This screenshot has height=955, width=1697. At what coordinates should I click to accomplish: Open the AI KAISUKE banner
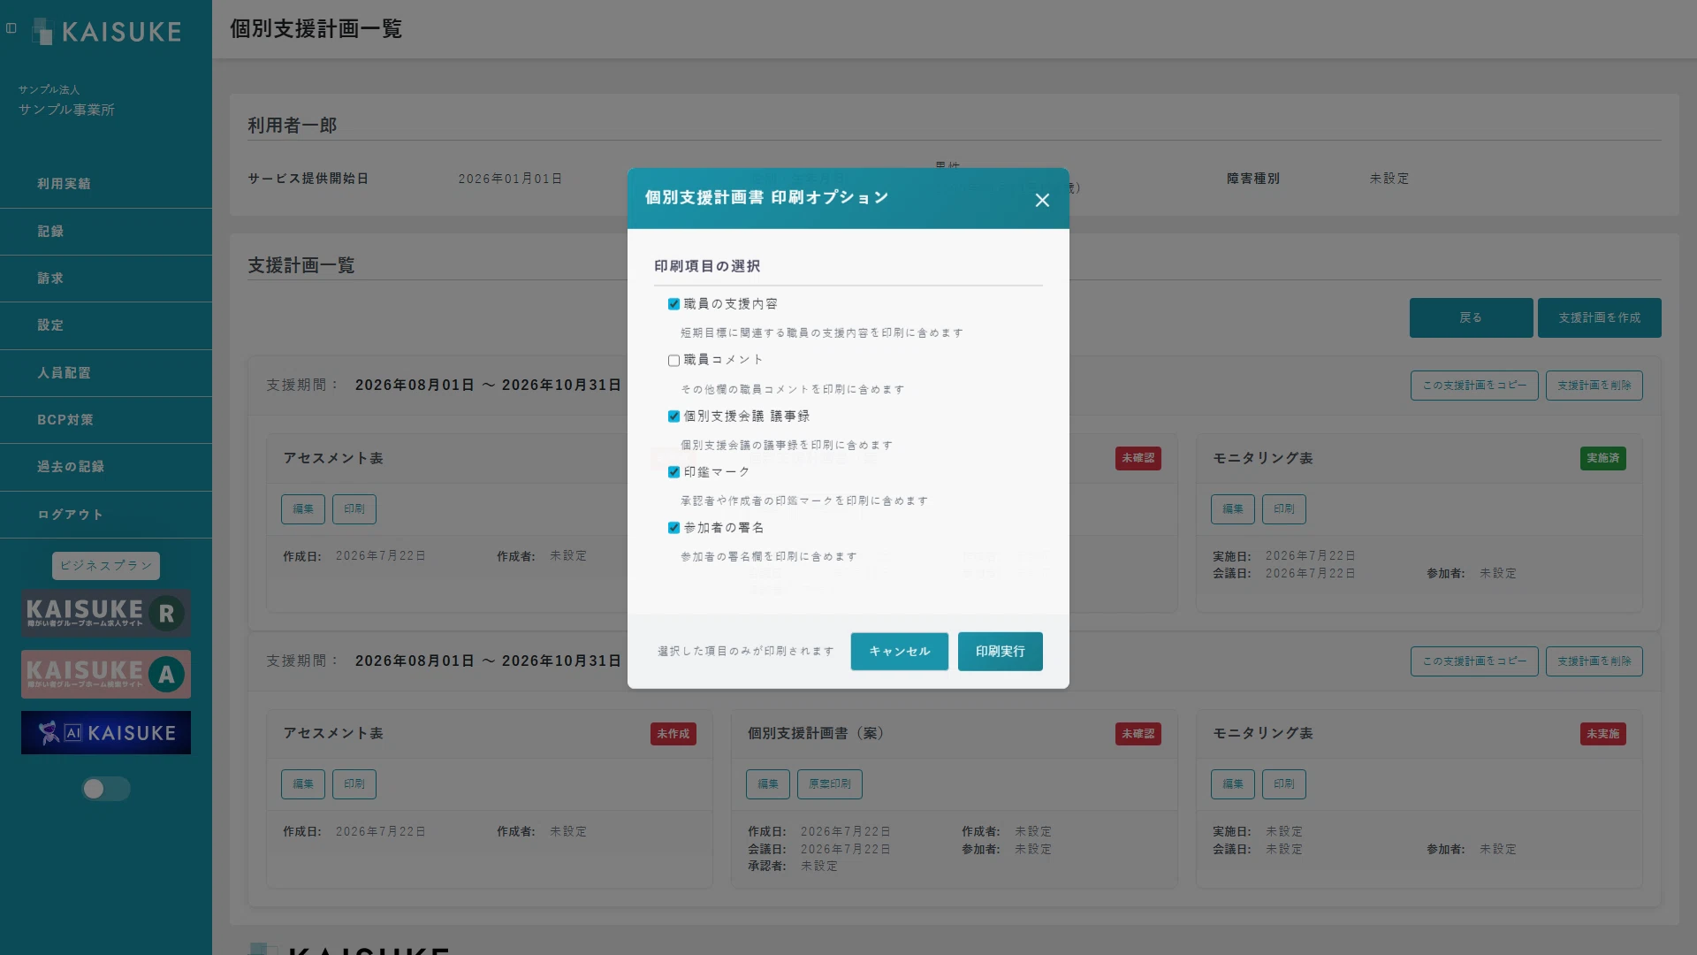pyautogui.click(x=106, y=733)
